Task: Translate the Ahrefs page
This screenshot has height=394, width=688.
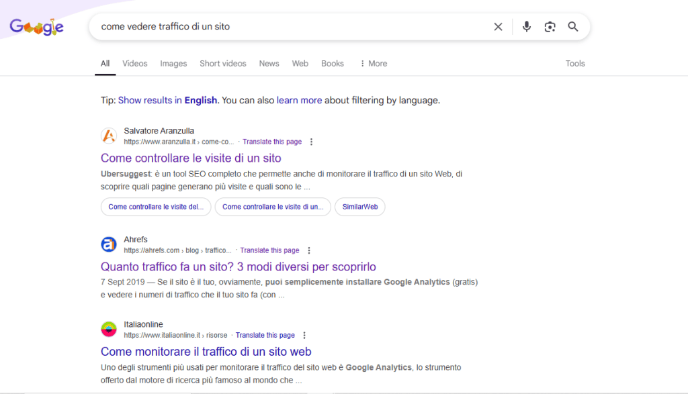Action: pyautogui.click(x=269, y=250)
